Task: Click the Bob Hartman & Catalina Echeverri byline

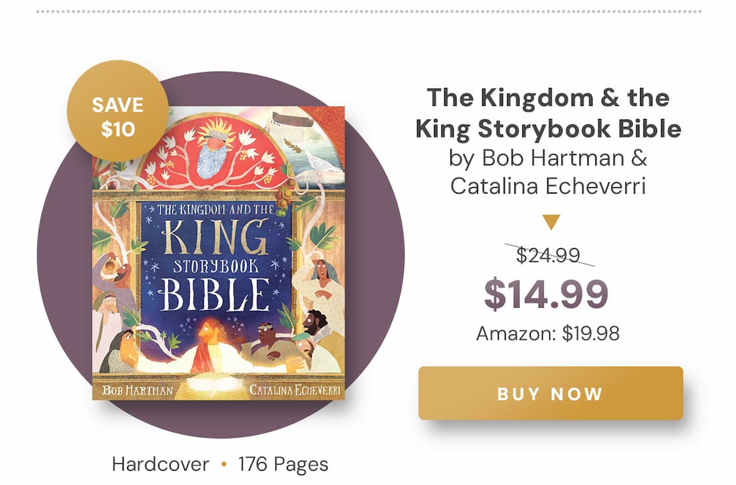Action: tap(548, 172)
